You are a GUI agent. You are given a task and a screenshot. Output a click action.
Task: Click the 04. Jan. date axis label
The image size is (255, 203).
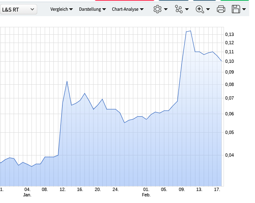tap(27, 192)
